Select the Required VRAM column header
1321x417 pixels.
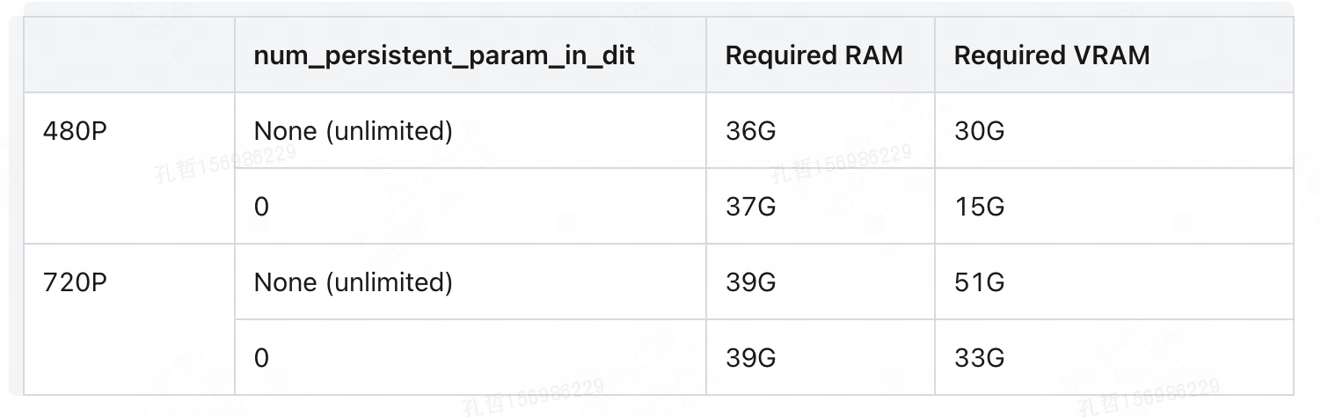click(x=1051, y=55)
